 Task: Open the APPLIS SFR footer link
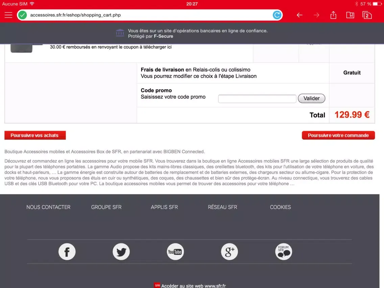[x=164, y=207]
